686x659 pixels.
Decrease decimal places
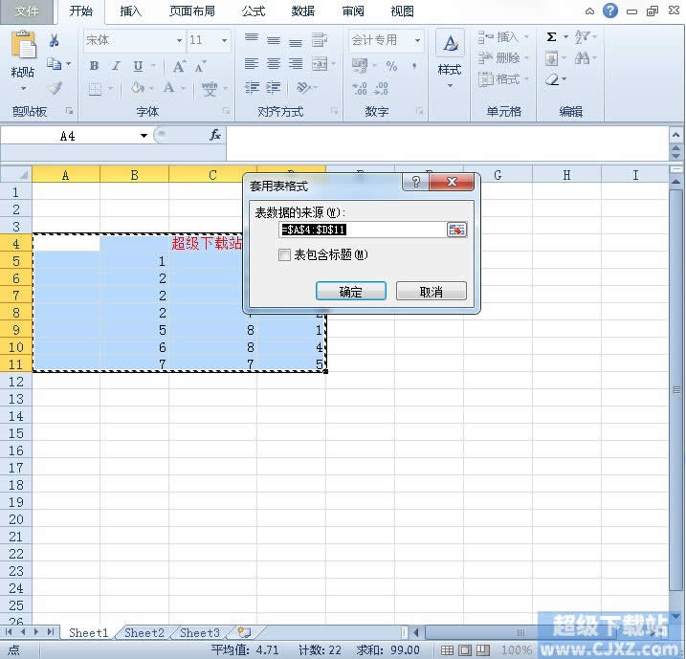(x=381, y=89)
